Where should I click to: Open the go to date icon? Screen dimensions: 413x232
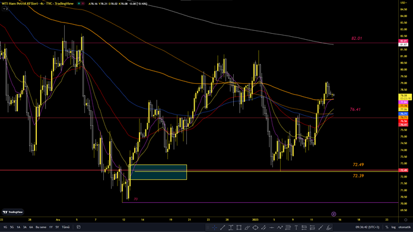pos(78,227)
